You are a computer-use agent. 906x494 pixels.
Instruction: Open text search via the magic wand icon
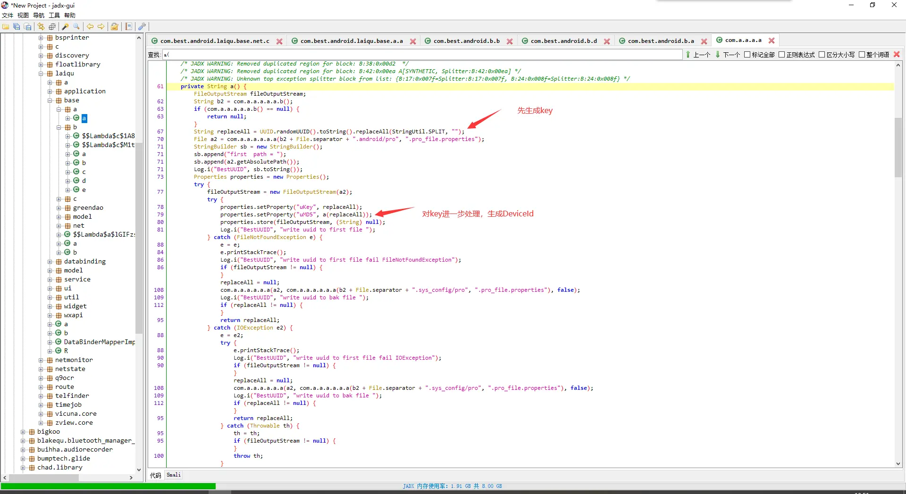[x=66, y=27]
